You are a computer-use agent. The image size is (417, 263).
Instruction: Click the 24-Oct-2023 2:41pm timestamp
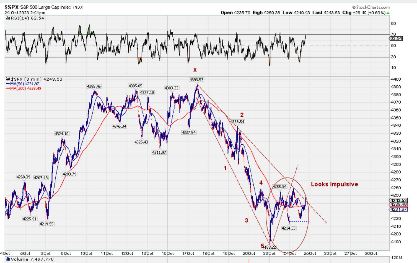[x=25, y=13]
